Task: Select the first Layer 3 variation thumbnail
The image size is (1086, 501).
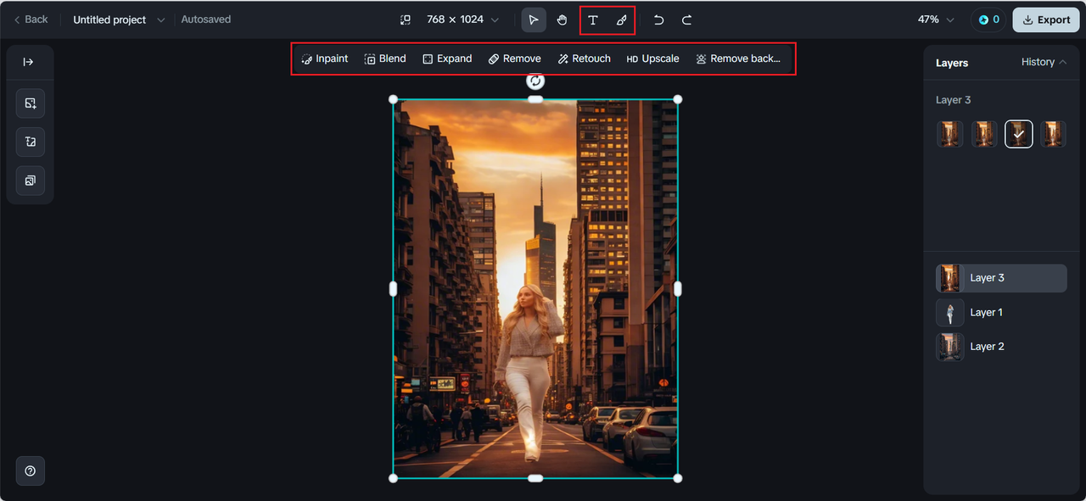Action: pos(950,134)
